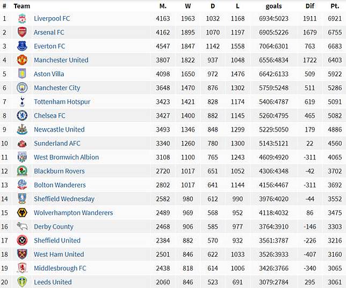Image resolution: width=346 pixels, height=288 pixels.
Task: Click the Team column header
Action: tap(22, 6)
